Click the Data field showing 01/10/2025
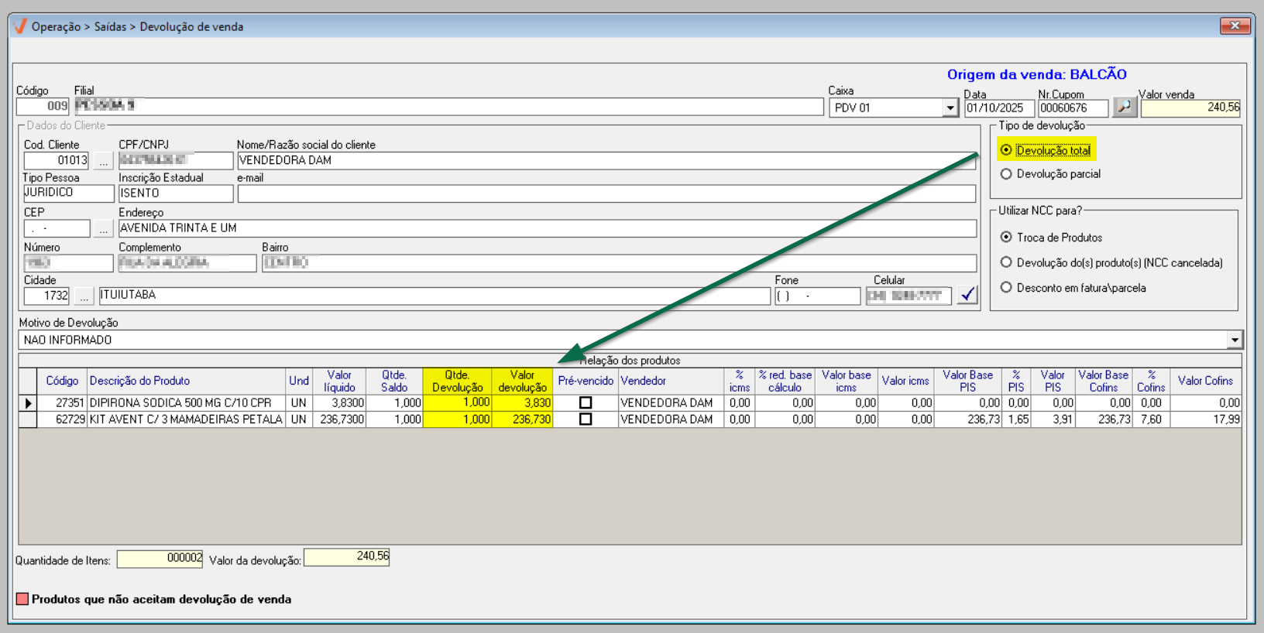 tap(998, 108)
